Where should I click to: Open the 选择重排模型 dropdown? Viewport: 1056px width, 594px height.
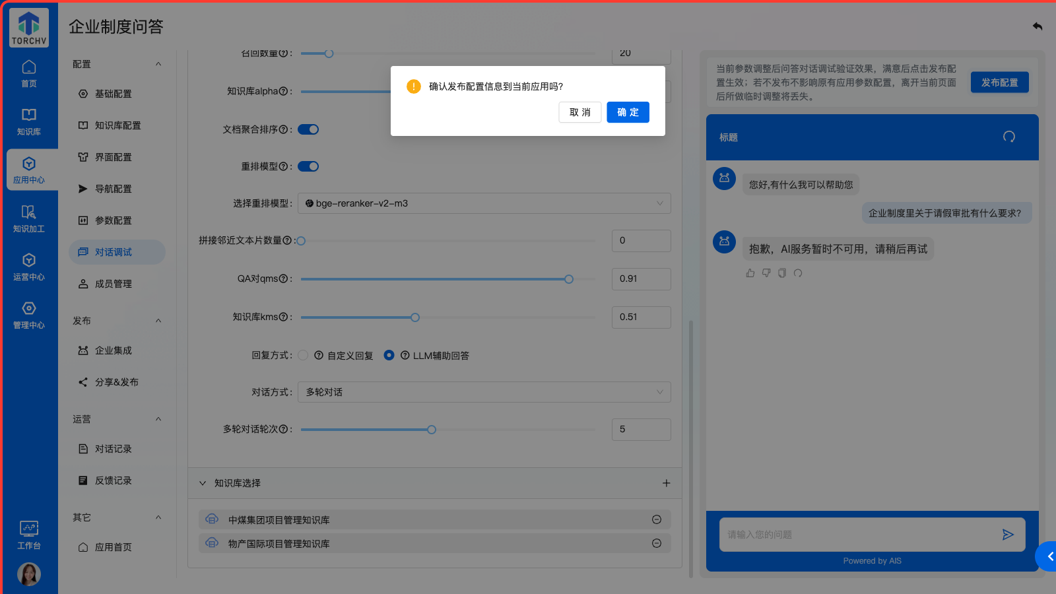[x=484, y=203]
